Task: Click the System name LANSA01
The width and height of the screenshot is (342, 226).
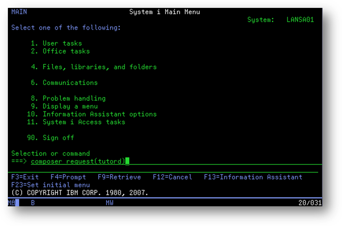Action: (x=300, y=20)
